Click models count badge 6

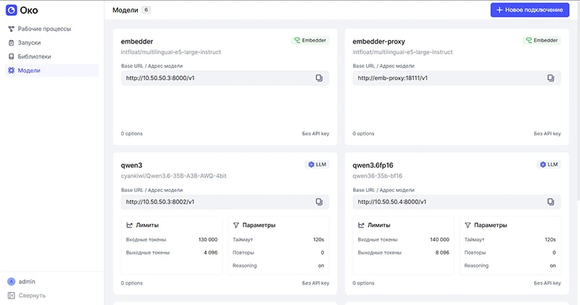[x=146, y=10]
